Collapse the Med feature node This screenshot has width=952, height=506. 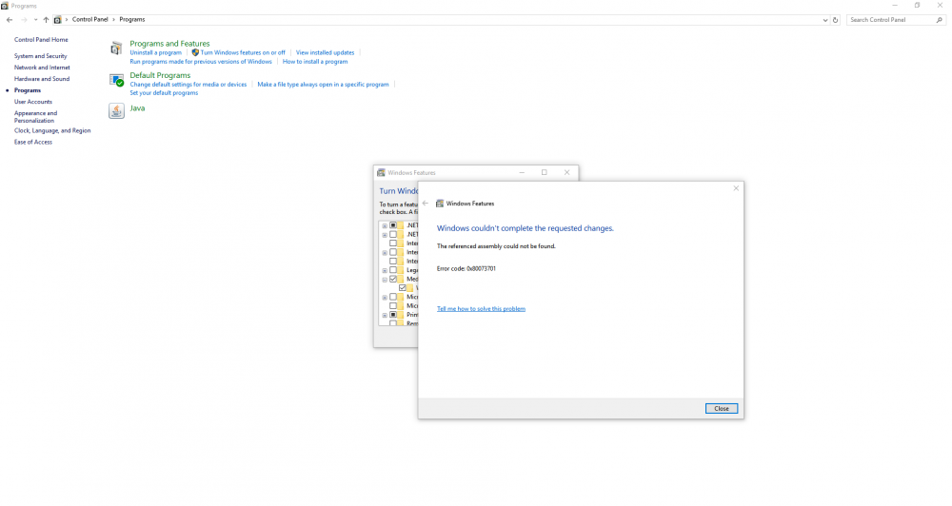click(x=385, y=280)
